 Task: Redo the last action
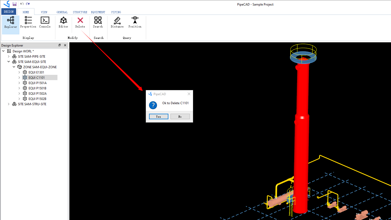(28, 4)
